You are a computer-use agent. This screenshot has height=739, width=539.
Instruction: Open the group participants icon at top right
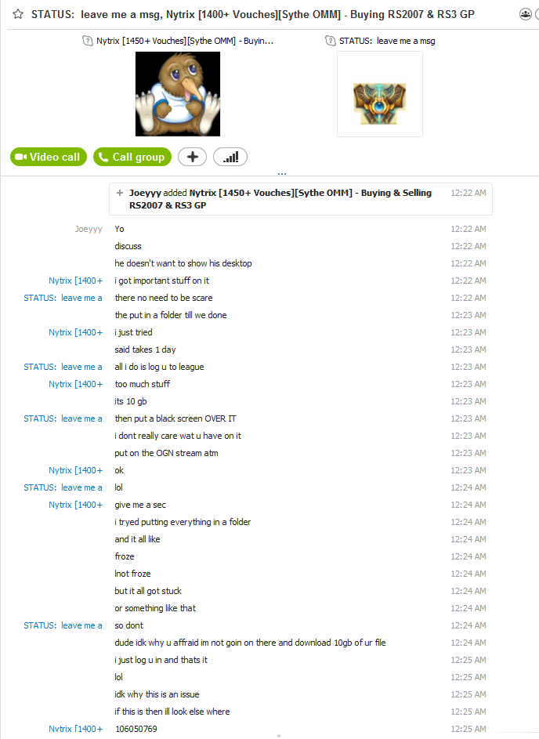pos(526,14)
